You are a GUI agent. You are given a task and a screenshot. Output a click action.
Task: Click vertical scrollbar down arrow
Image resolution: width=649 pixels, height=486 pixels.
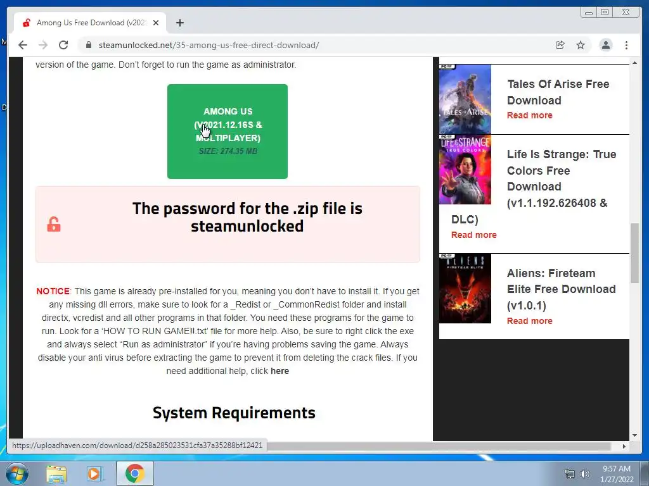click(x=634, y=435)
